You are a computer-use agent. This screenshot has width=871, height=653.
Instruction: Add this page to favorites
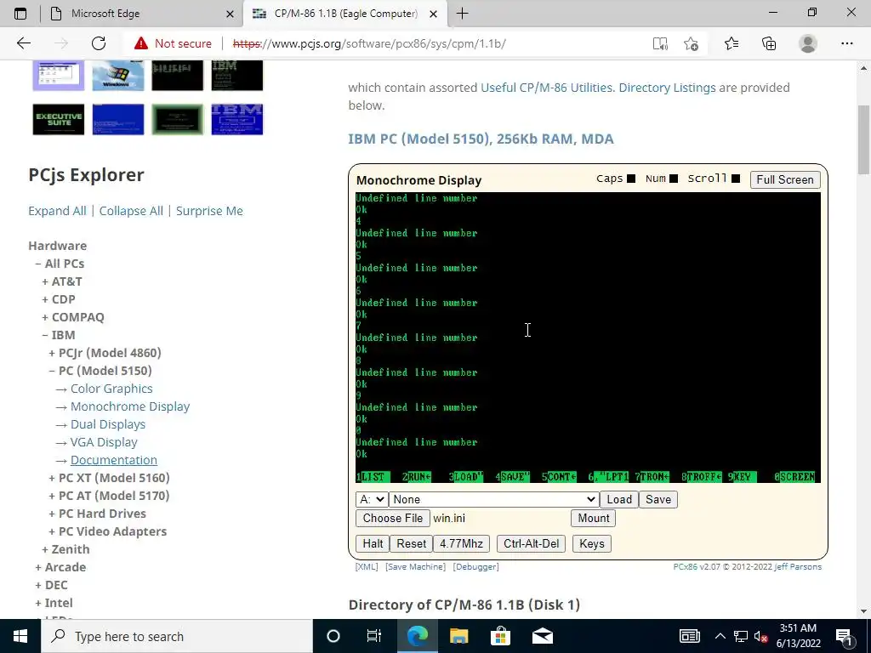[x=691, y=43]
